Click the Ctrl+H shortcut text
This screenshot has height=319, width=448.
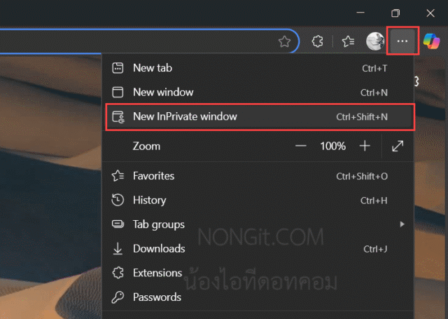point(374,201)
